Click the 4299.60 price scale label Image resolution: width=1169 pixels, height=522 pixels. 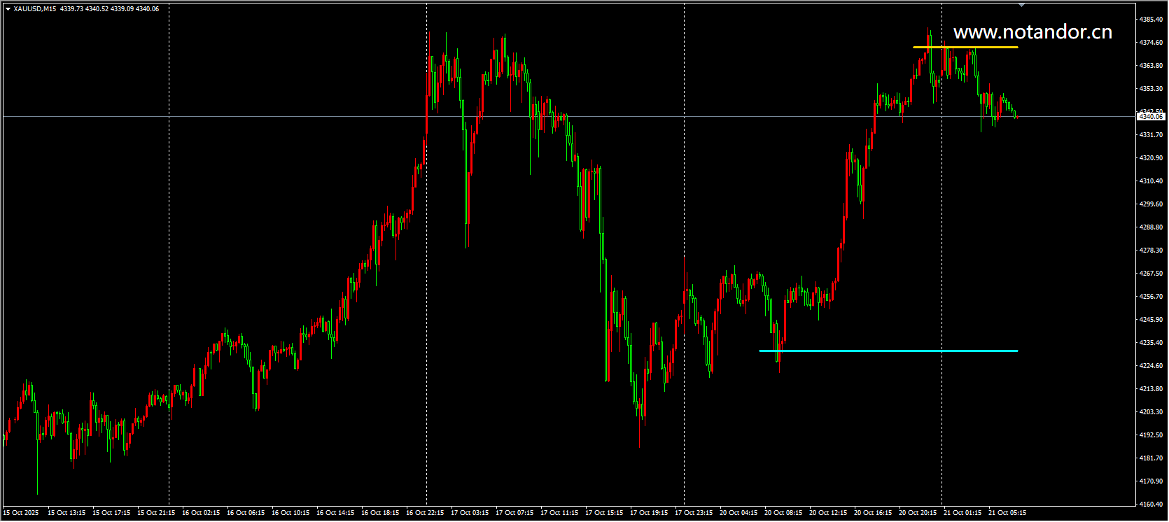coord(1151,204)
